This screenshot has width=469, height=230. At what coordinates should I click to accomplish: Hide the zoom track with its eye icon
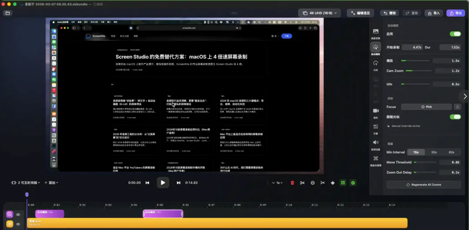pyautogui.click(x=18, y=214)
